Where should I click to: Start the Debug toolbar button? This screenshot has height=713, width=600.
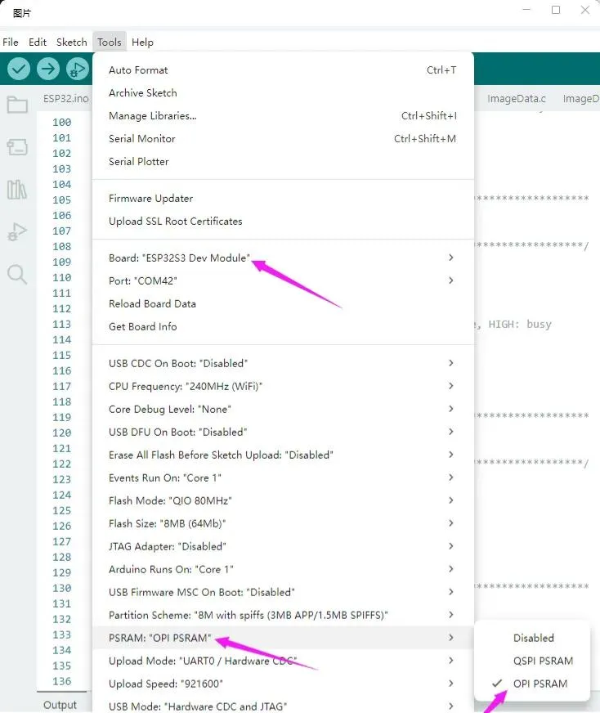[x=78, y=69]
